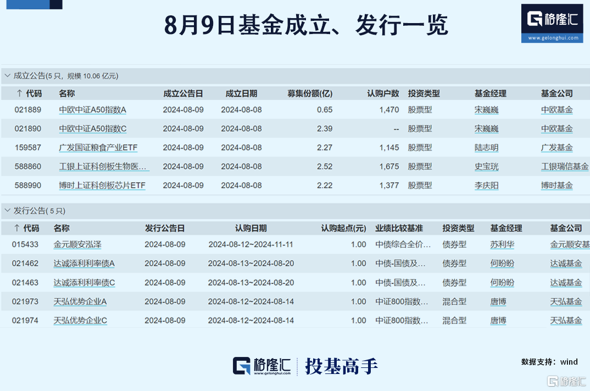Select code cell 021889
The image size is (590, 391).
28,110
